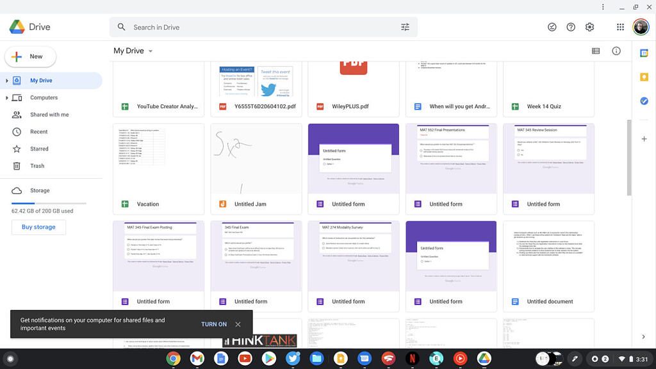
Task: Open Help with the question mark icon
Action: pos(570,27)
